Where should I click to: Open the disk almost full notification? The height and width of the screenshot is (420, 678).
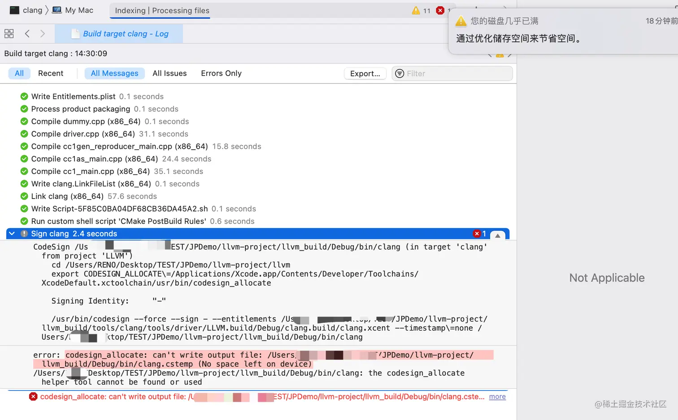click(x=563, y=30)
